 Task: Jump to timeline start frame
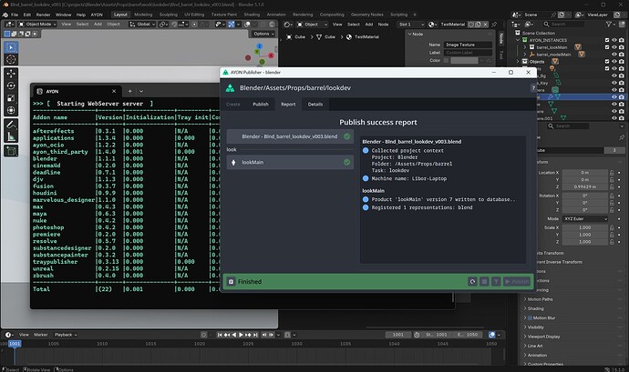pyautogui.click(x=220, y=335)
